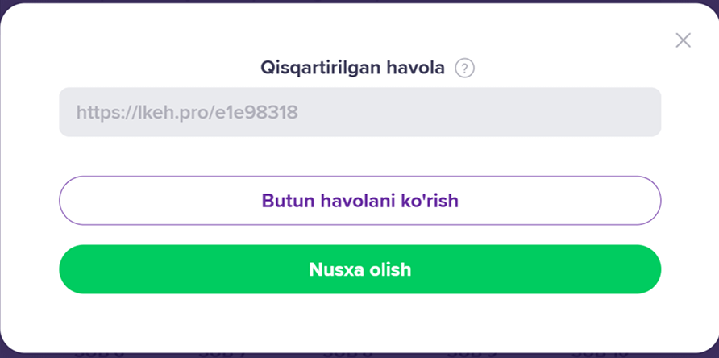Dismiss the popup with the X icon
Screen dimensions: 719x358
pos(683,40)
